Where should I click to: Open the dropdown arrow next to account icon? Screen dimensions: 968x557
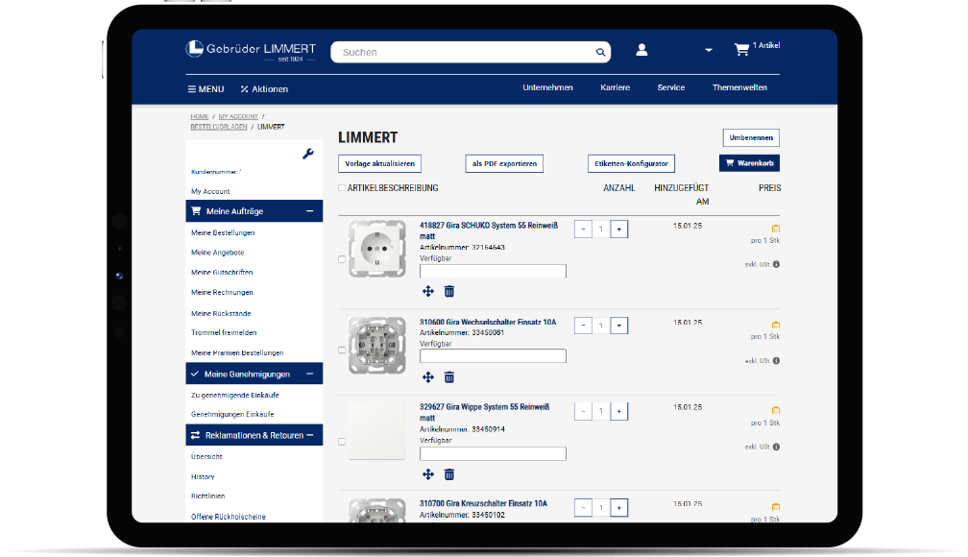pos(708,51)
